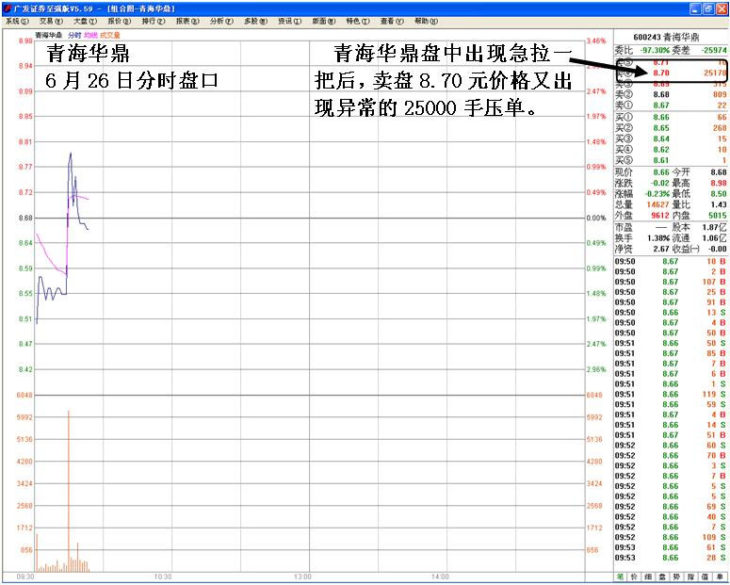Screen dimensions: 730x585
Task: Click the 换手 1.38% value
Action: pos(658,238)
